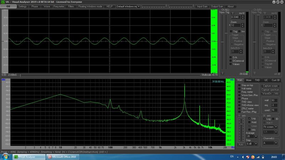The width and height of the screenshot is (285, 160).
Task: Enable Ch A DCremoval checkbox
Action: [230, 61]
